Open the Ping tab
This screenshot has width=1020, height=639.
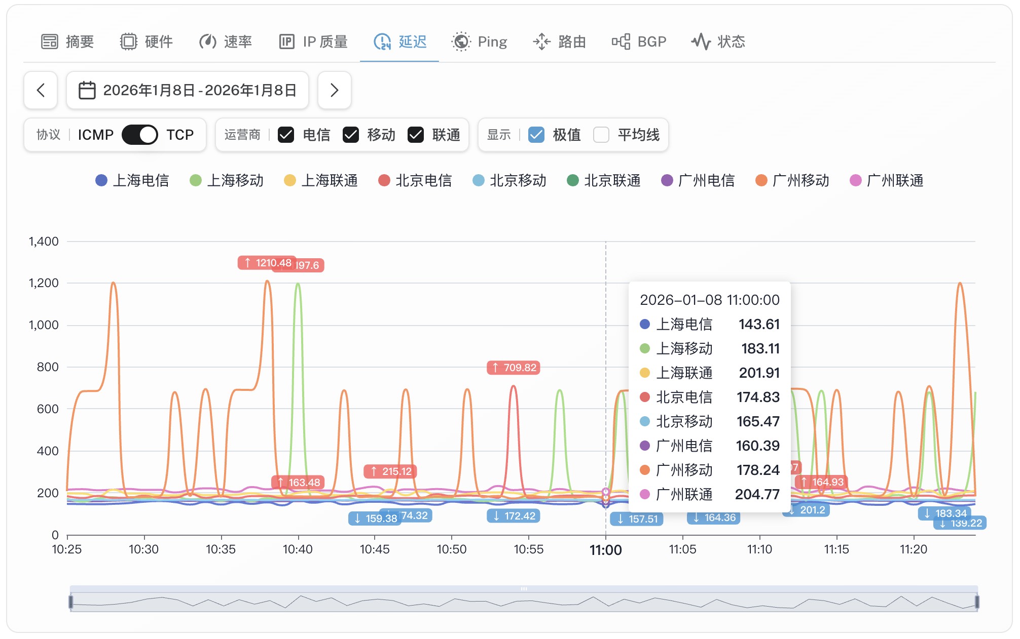[480, 41]
